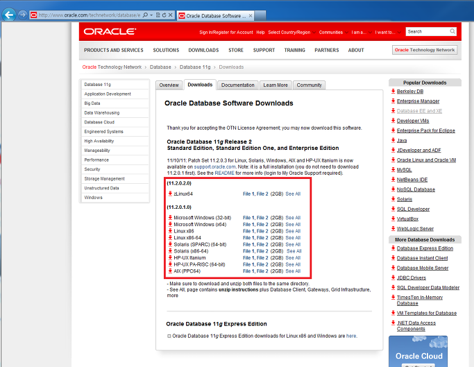Click download icon beside WebLogic Server
This screenshot has height=367, width=474.
(x=393, y=228)
